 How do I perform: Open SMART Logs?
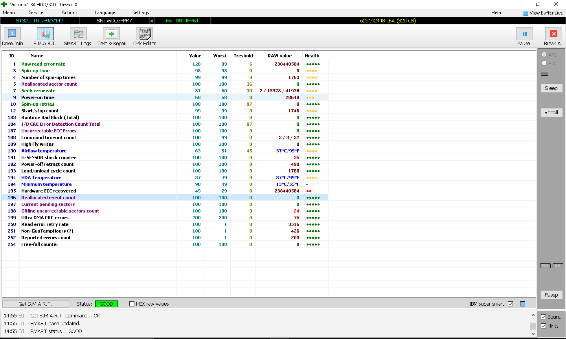point(77,37)
